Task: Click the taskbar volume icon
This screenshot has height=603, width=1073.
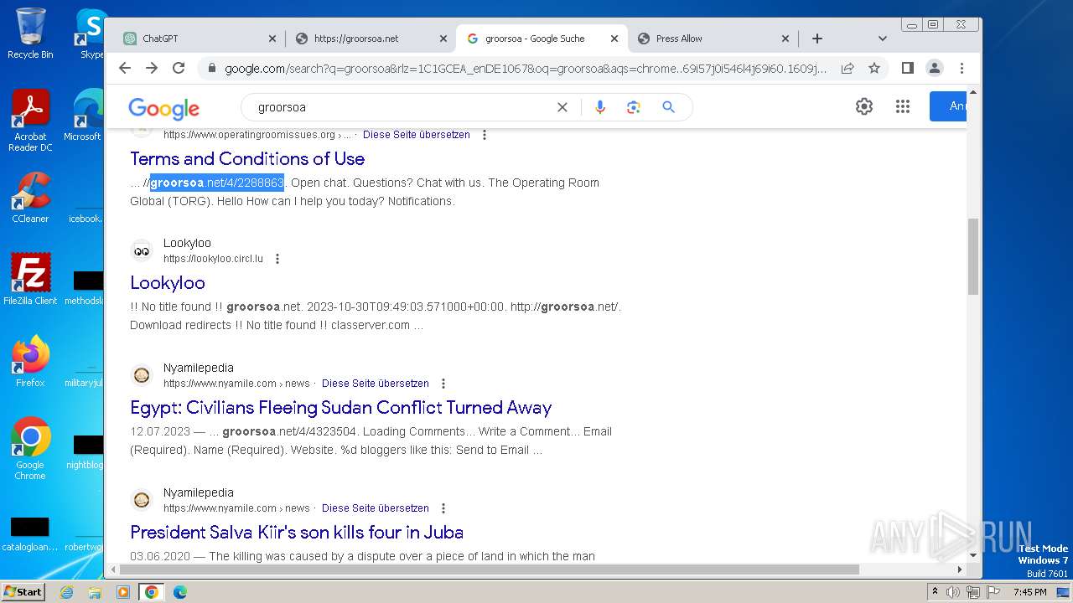Action: (x=953, y=592)
